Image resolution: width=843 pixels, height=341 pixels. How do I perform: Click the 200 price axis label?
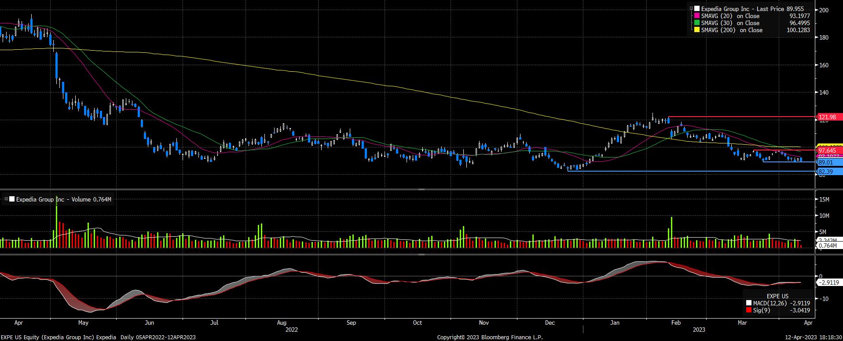pyautogui.click(x=825, y=10)
